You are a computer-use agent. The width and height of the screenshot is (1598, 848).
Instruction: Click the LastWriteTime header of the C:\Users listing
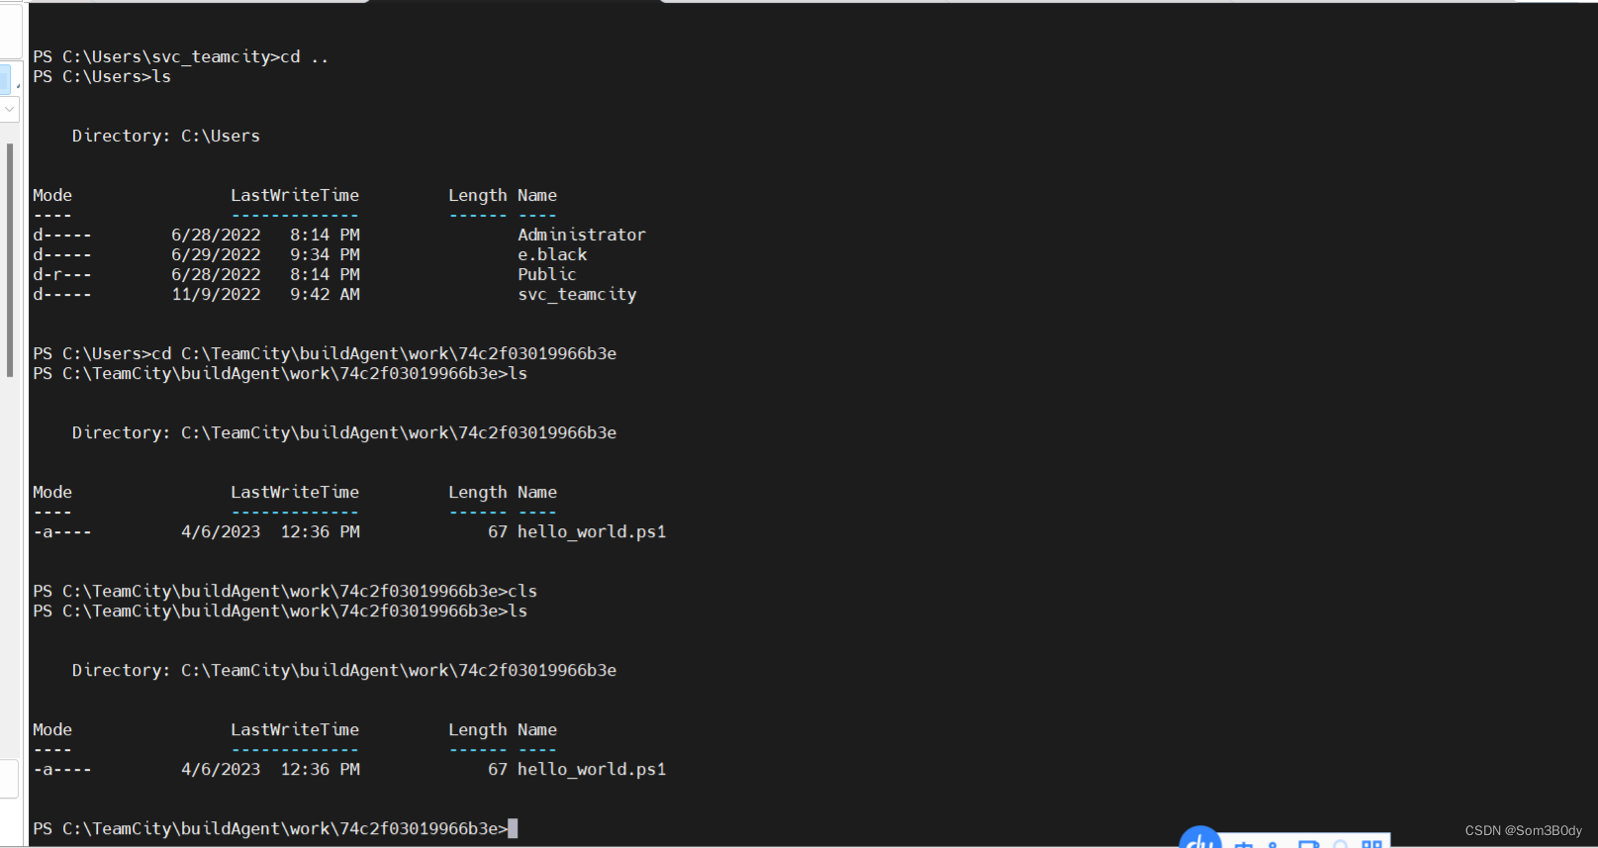pyautogui.click(x=295, y=195)
